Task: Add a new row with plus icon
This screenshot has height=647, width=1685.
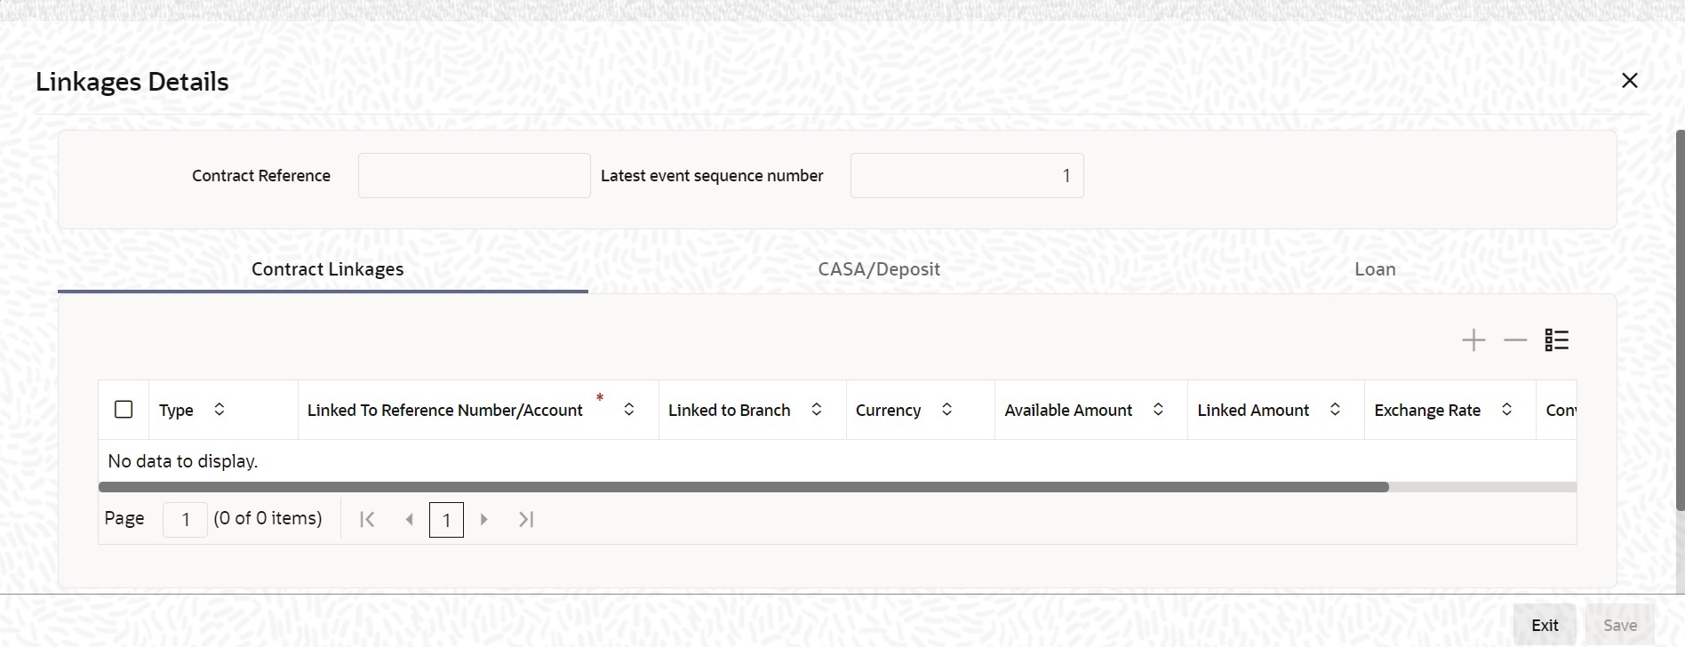Action: click(x=1473, y=340)
